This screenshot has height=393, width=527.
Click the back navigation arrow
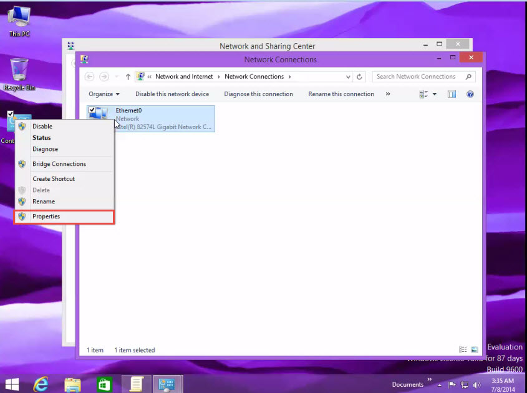tap(89, 76)
